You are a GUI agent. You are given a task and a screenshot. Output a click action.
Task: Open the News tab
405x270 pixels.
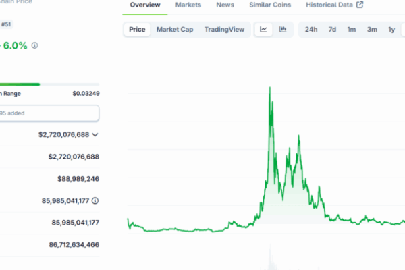pos(225,5)
